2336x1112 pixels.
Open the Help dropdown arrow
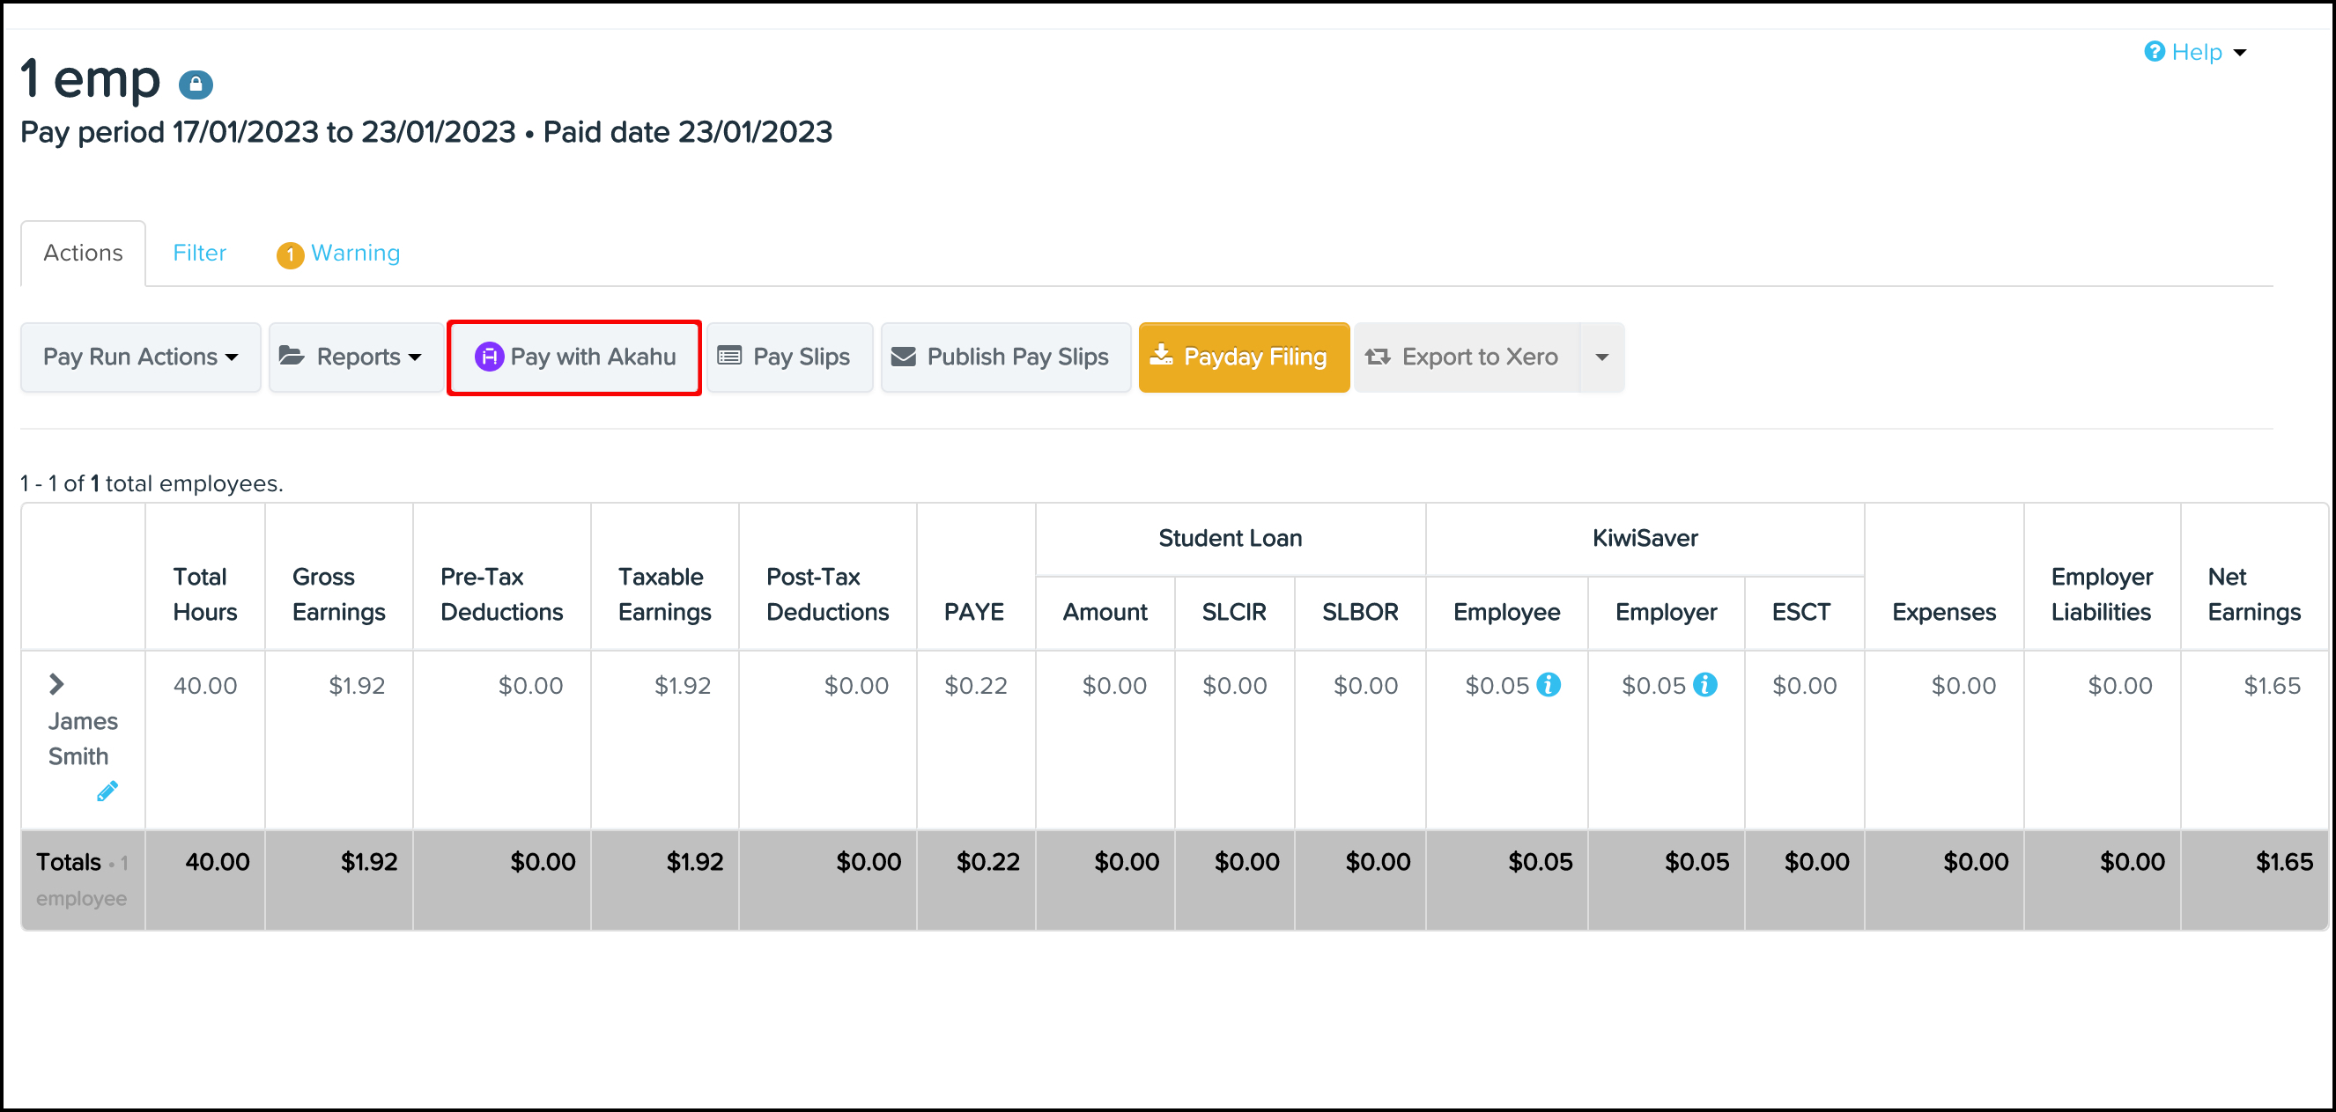pyautogui.click(x=2239, y=53)
